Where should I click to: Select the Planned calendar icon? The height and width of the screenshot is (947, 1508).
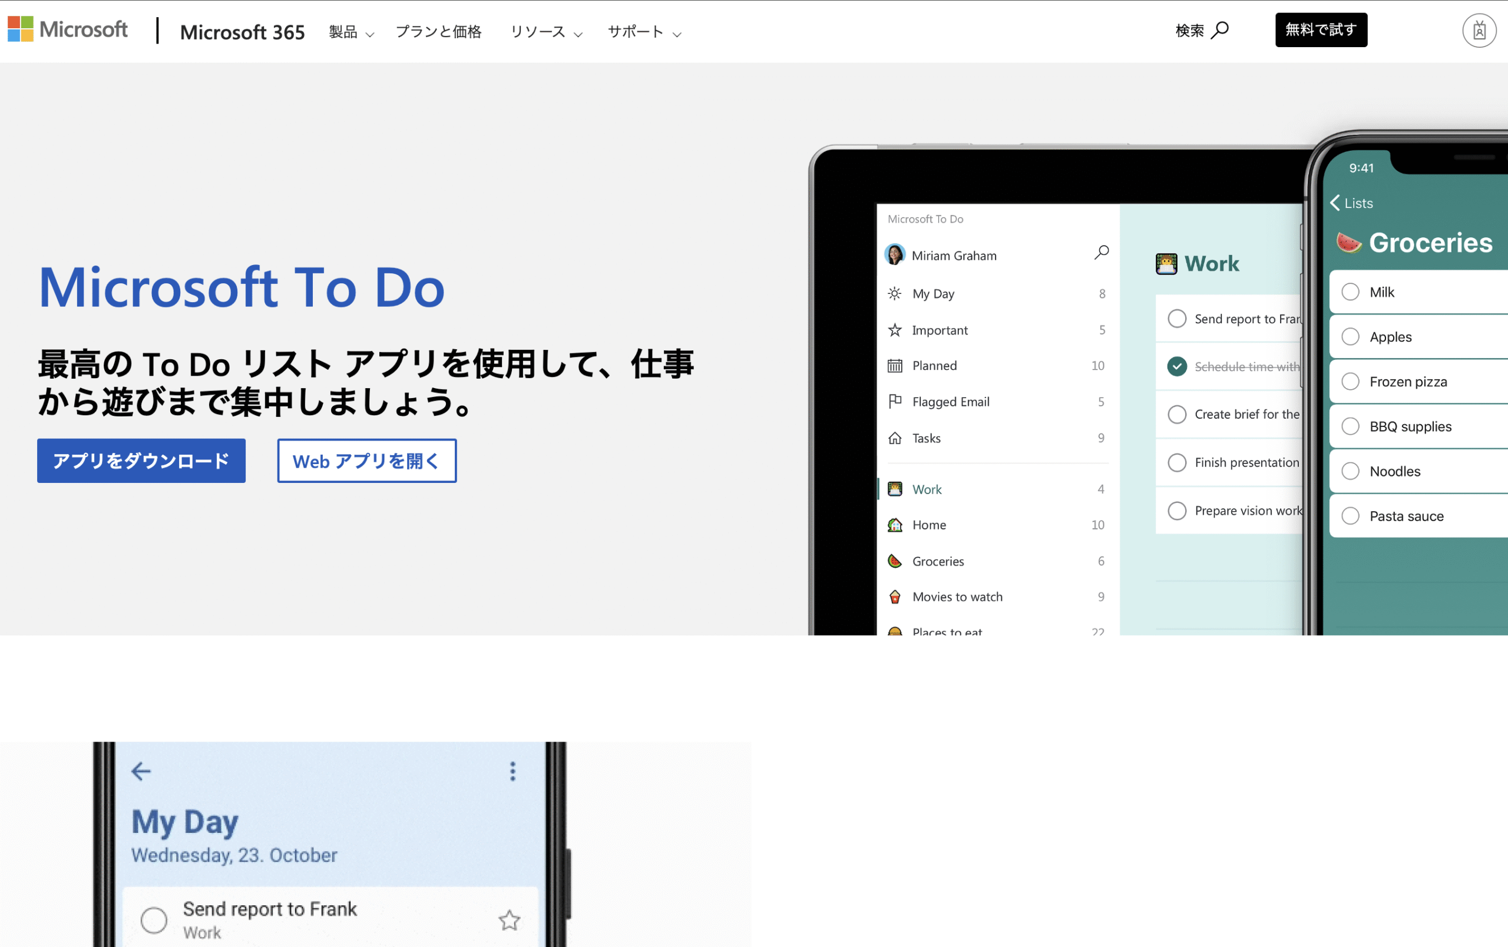point(895,366)
